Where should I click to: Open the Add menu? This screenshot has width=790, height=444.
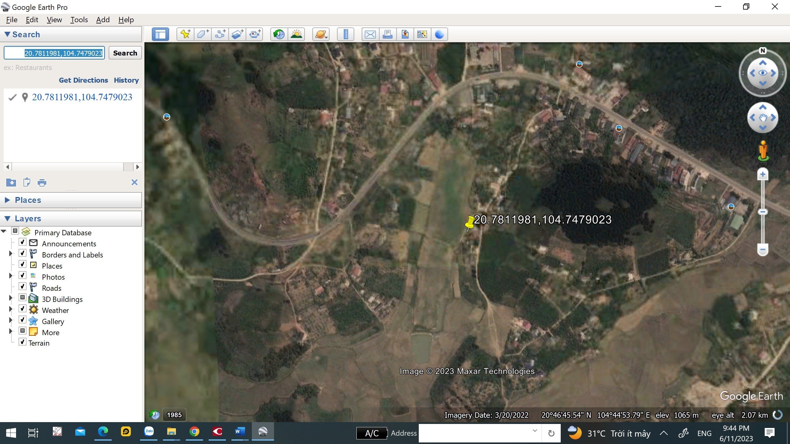pos(103,20)
